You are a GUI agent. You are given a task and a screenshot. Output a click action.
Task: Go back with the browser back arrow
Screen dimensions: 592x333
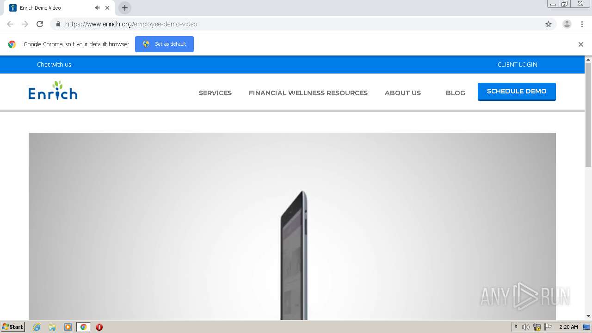(x=10, y=24)
